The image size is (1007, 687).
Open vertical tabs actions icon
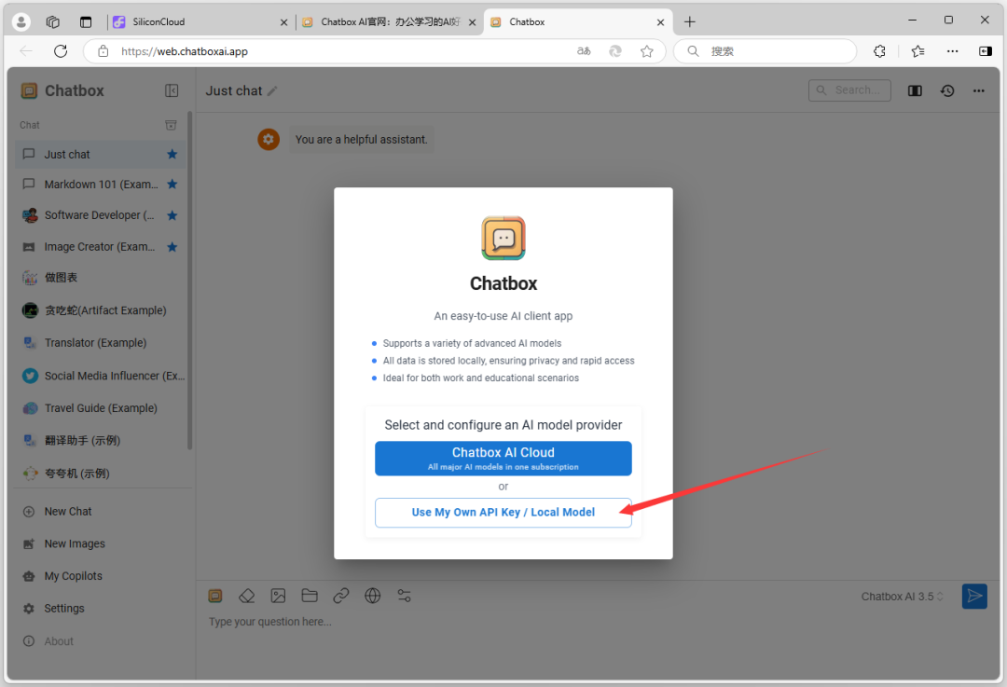point(86,21)
